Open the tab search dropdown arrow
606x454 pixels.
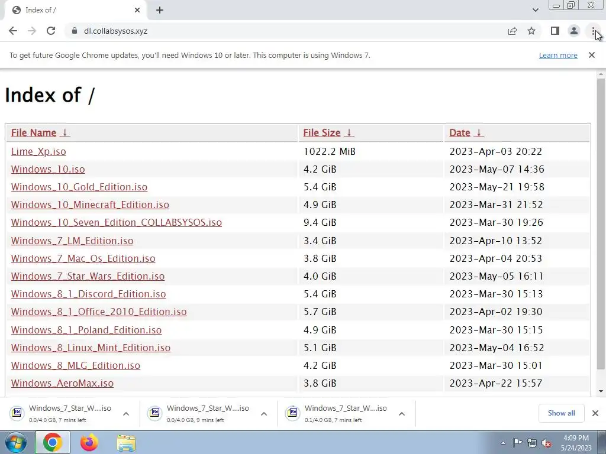click(535, 10)
